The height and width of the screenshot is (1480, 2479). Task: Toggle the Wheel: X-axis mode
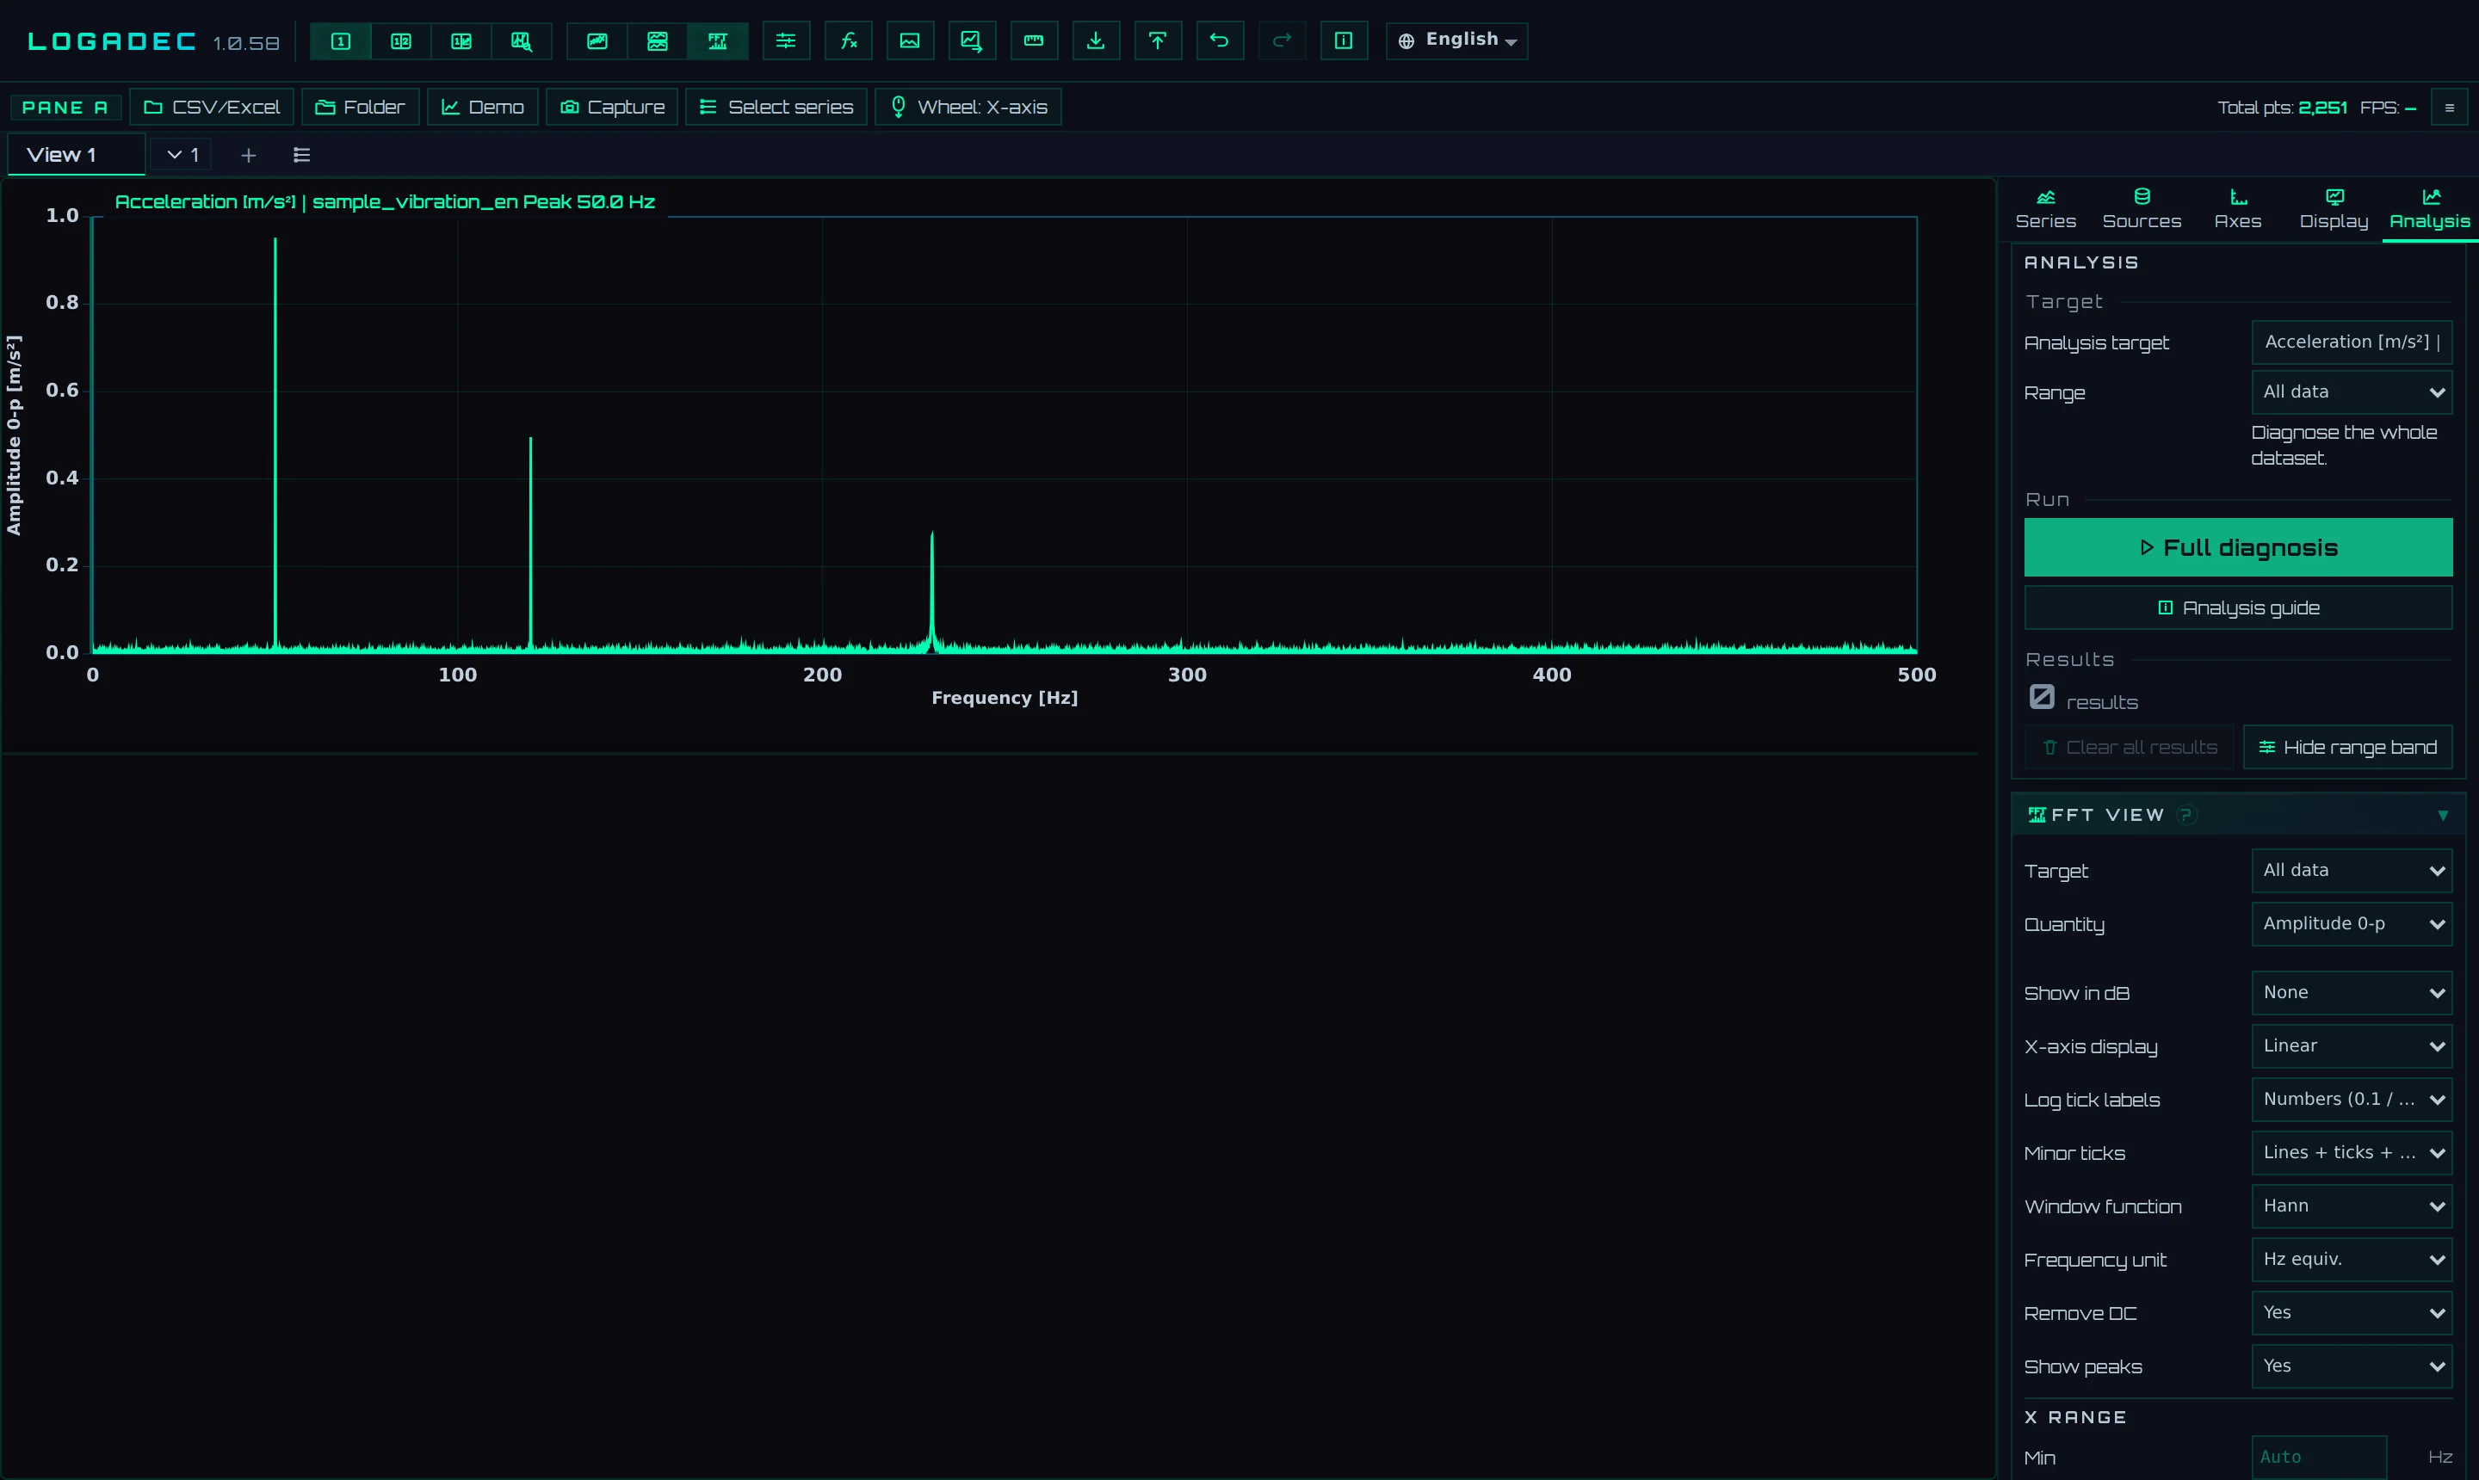[x=967, y=107]
